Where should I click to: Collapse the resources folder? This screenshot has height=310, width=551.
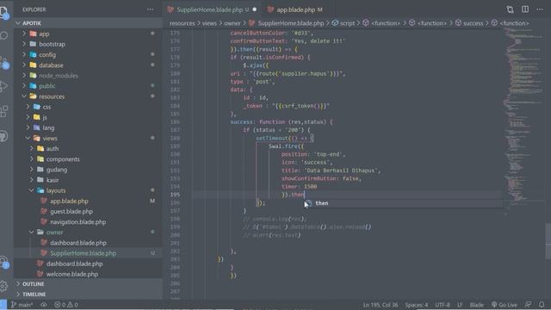[x=88, y=96]
